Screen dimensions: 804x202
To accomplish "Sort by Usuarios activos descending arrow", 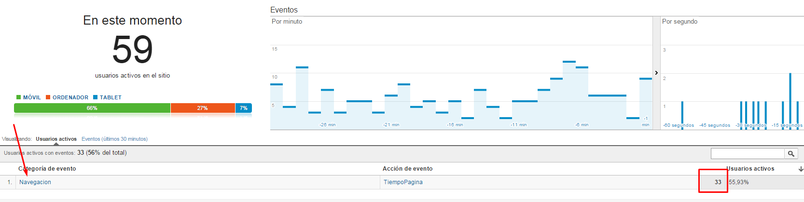I will point(801,169).
